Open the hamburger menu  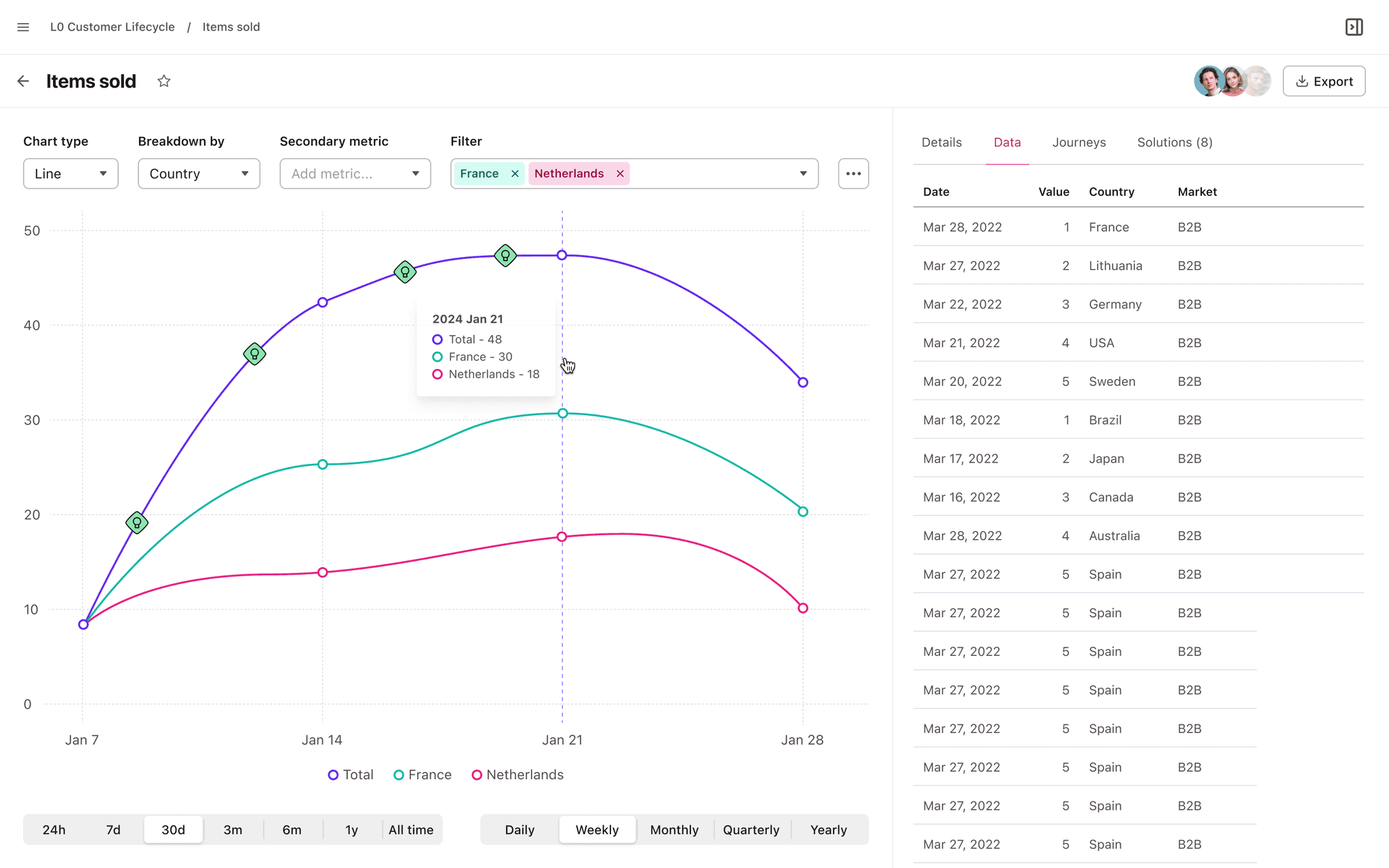[23, 27]
